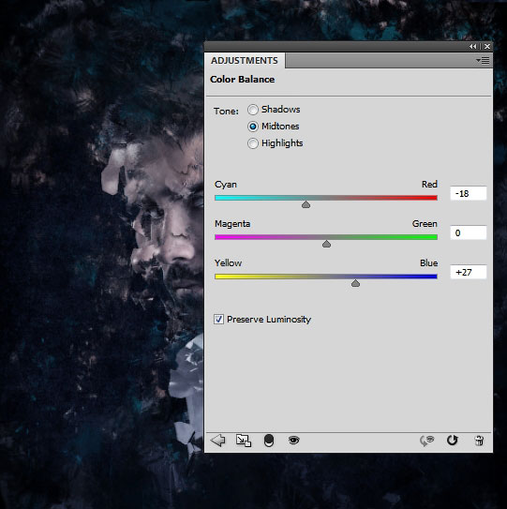507x509 pixels.
Task: View previous state icon
Action: click(427, 441)
